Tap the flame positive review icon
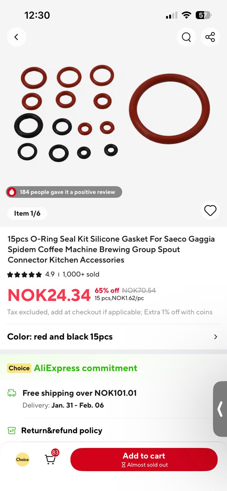Image resolution: width=227 pixels, height=491 pixels. (12, 192)
